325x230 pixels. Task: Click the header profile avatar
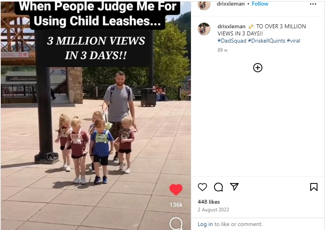[x=204, y=4]
